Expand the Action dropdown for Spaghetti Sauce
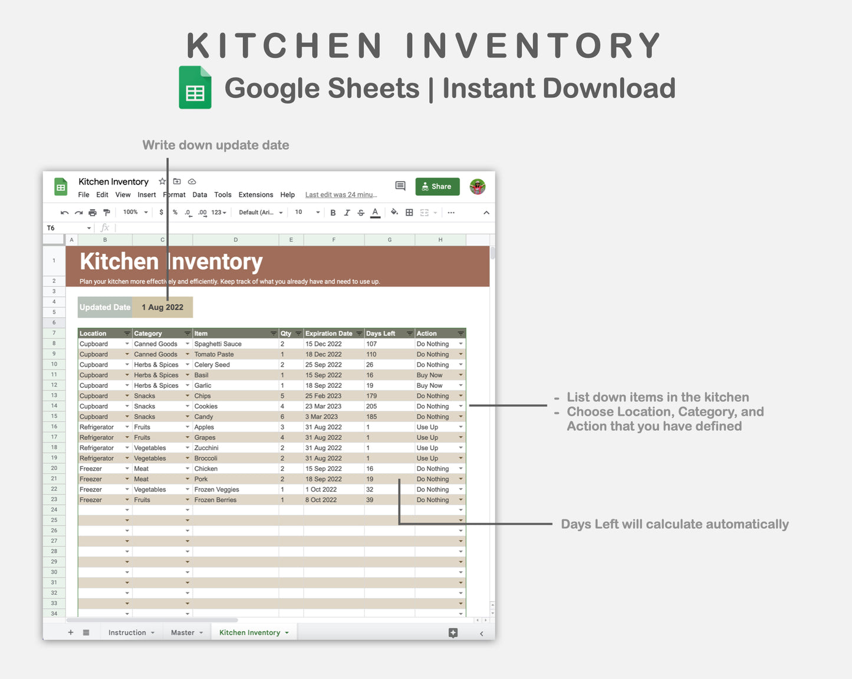 (x=460, y=344)
